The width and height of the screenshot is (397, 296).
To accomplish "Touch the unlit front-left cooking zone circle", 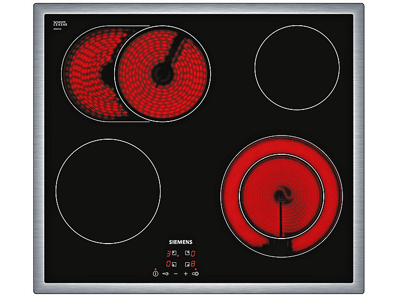I will click(x=108, y=191).
